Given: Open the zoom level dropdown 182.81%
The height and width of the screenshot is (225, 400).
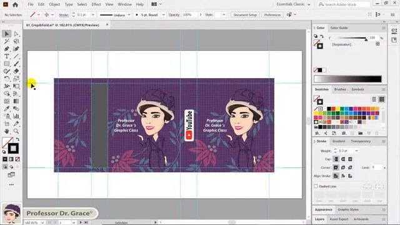Looking at the screenshot, I should tap(42, 222).
